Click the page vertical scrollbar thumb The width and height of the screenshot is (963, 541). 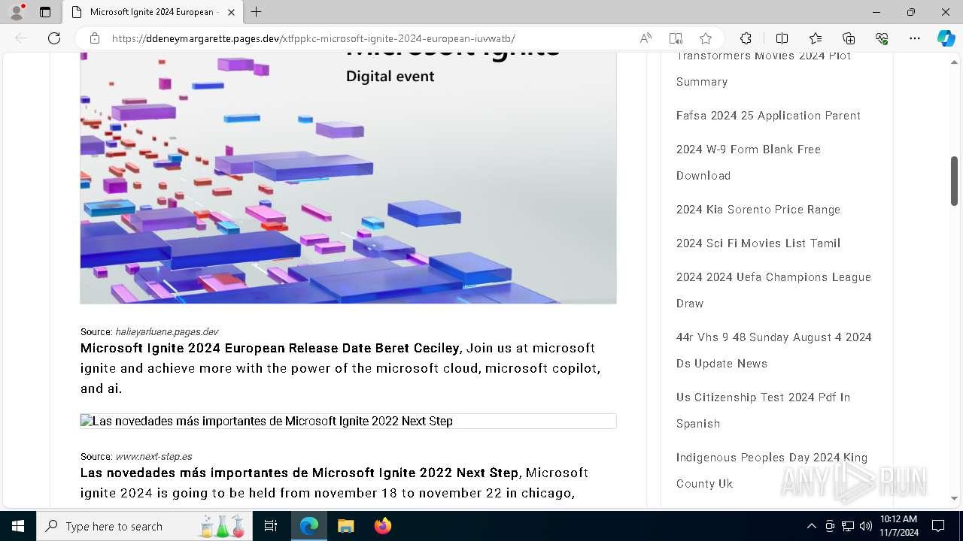pos(954,181)
